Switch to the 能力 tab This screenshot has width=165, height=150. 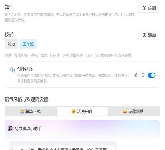11,44
